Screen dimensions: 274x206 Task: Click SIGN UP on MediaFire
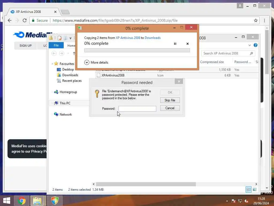25,46
